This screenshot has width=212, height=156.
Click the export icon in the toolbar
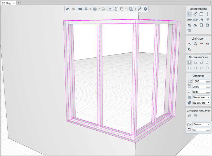95,9
